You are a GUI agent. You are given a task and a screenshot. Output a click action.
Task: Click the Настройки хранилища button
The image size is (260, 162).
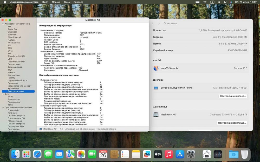[232, 123]
